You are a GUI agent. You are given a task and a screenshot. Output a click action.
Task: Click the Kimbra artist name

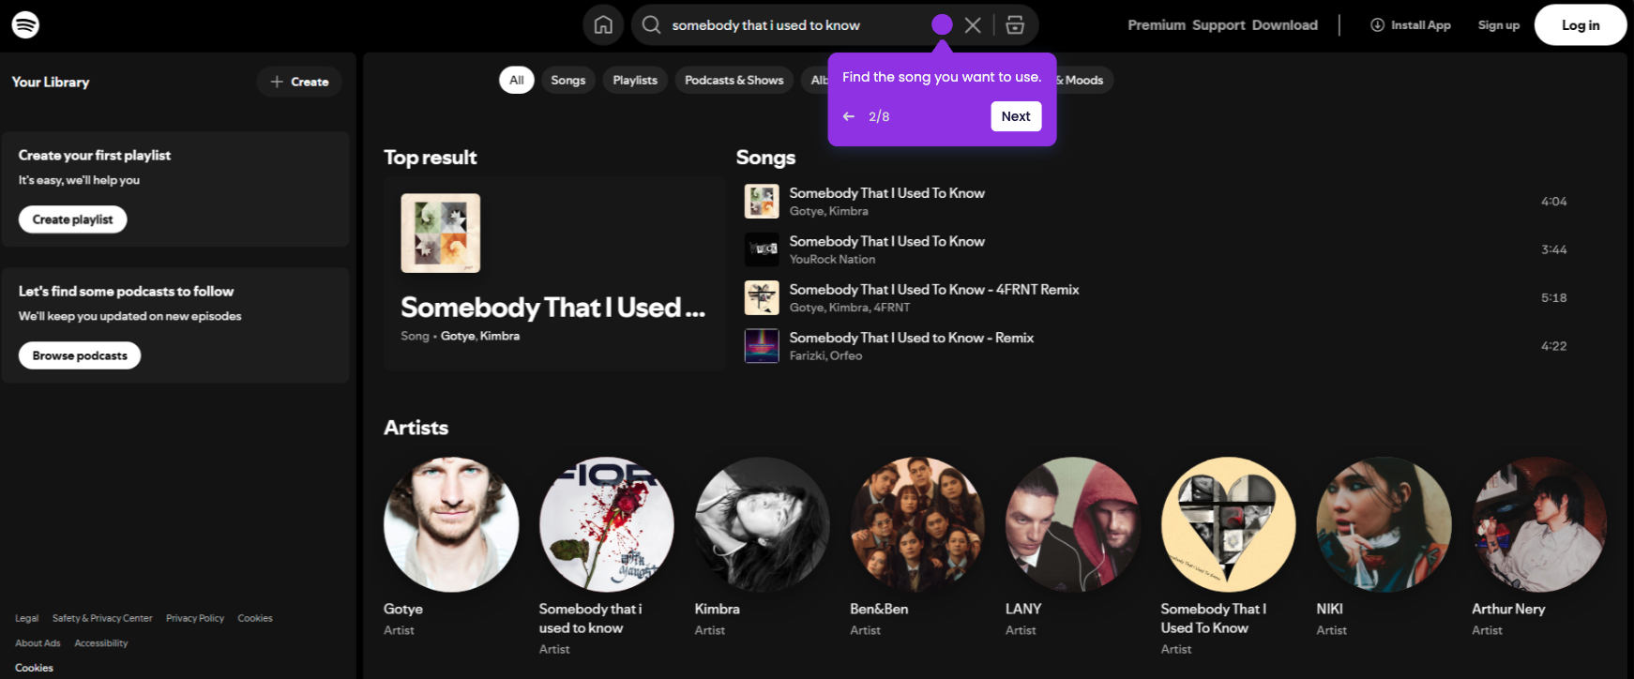coord(718,609)
